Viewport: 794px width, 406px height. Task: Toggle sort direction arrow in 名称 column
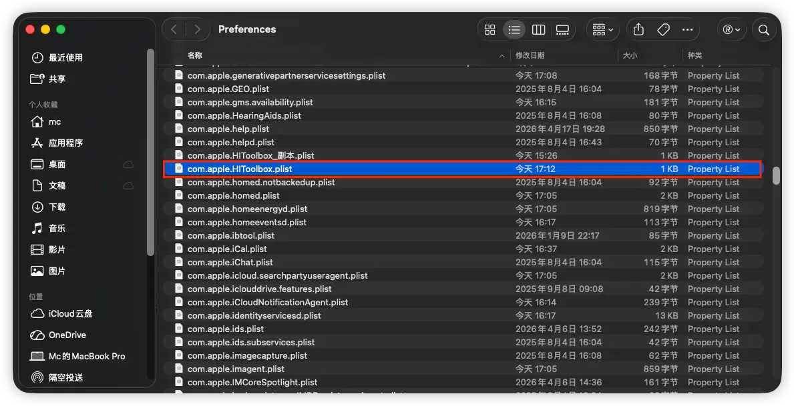tap(502, 55)
